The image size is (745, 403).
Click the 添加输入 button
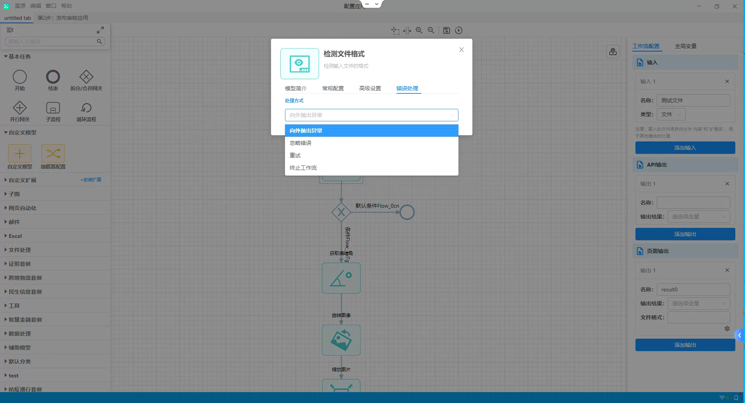[685, 148]
